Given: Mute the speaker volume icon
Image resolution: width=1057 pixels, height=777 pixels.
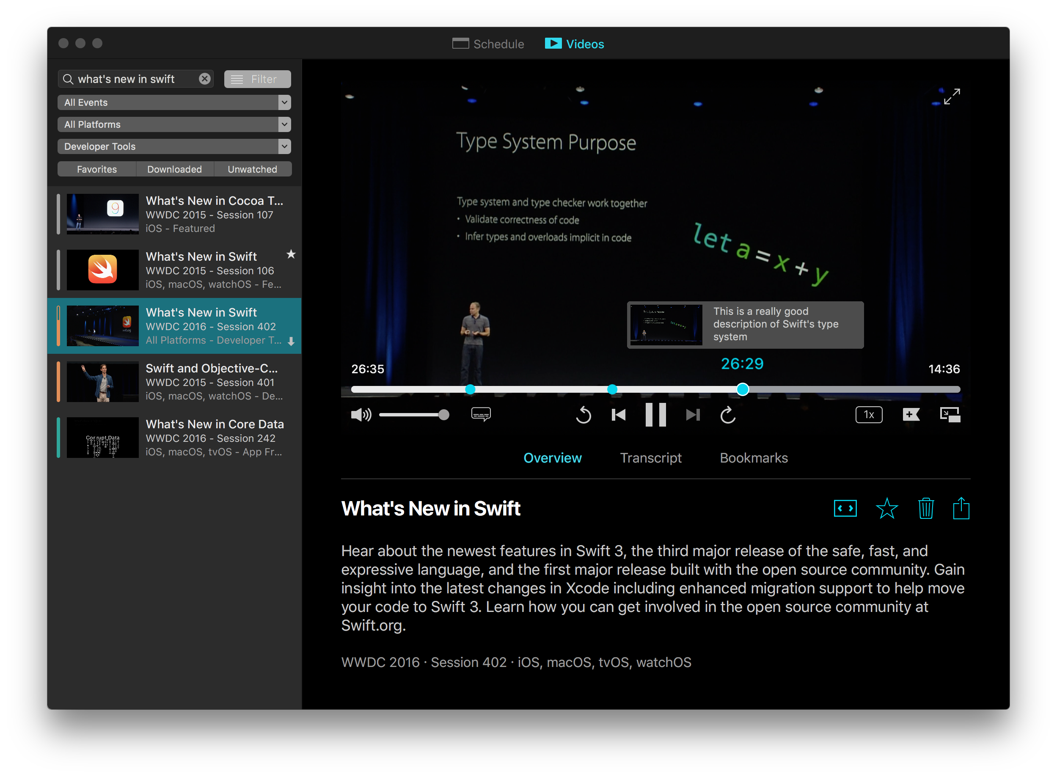Looking at the screenshot, I should click(x=361, y=414).
